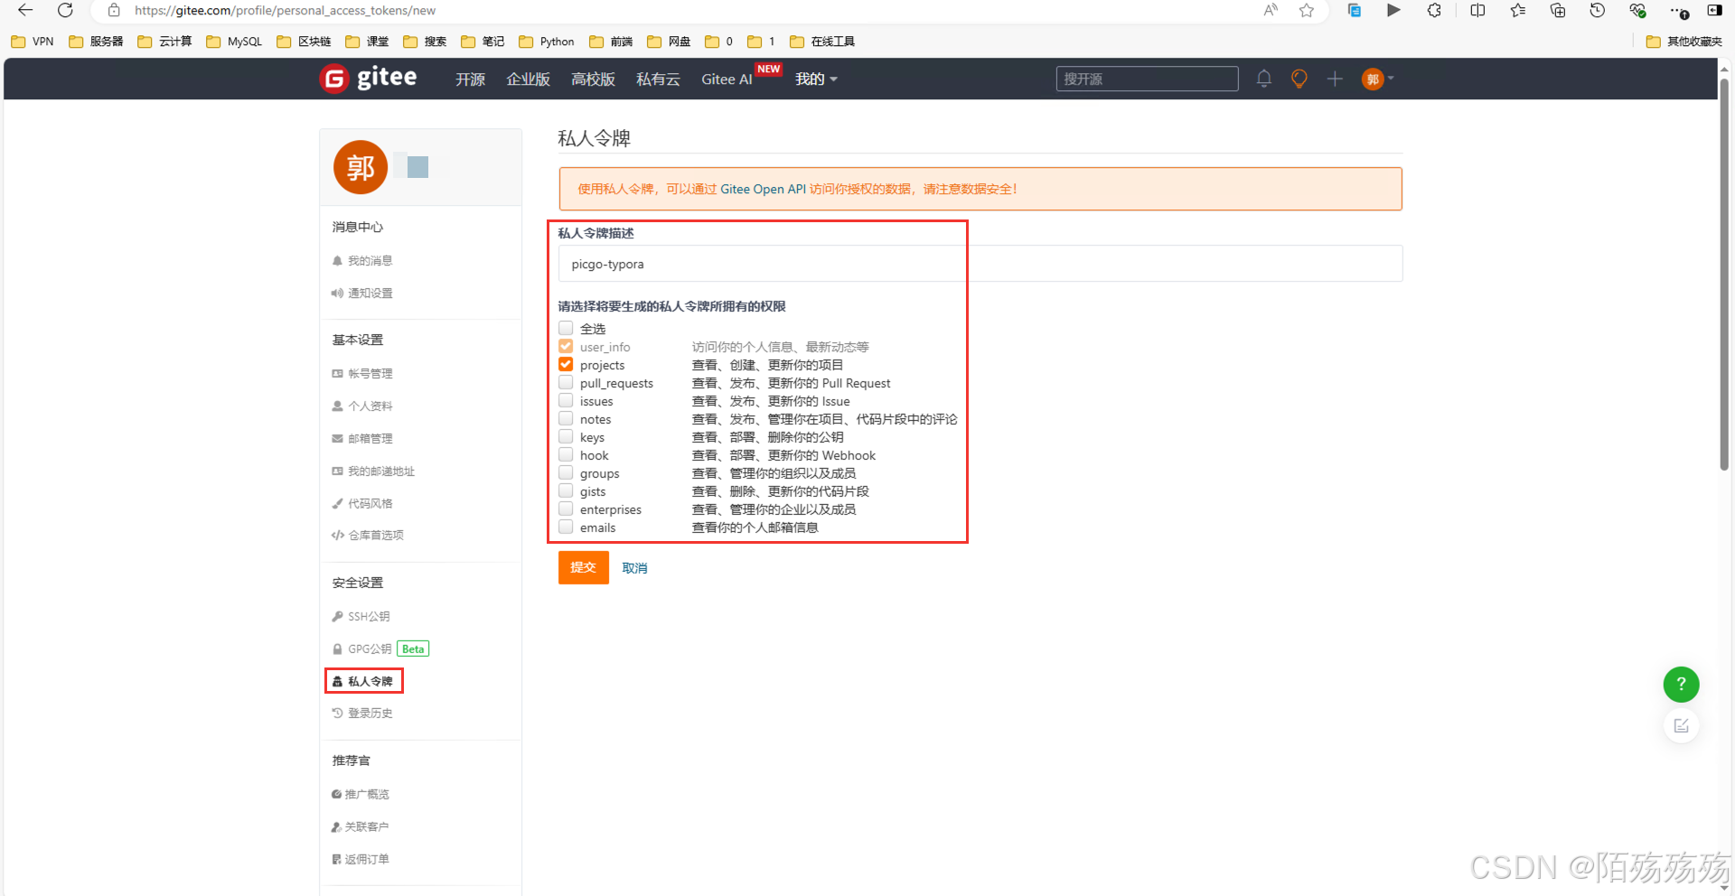Cancel with the 取消 link

634,568
